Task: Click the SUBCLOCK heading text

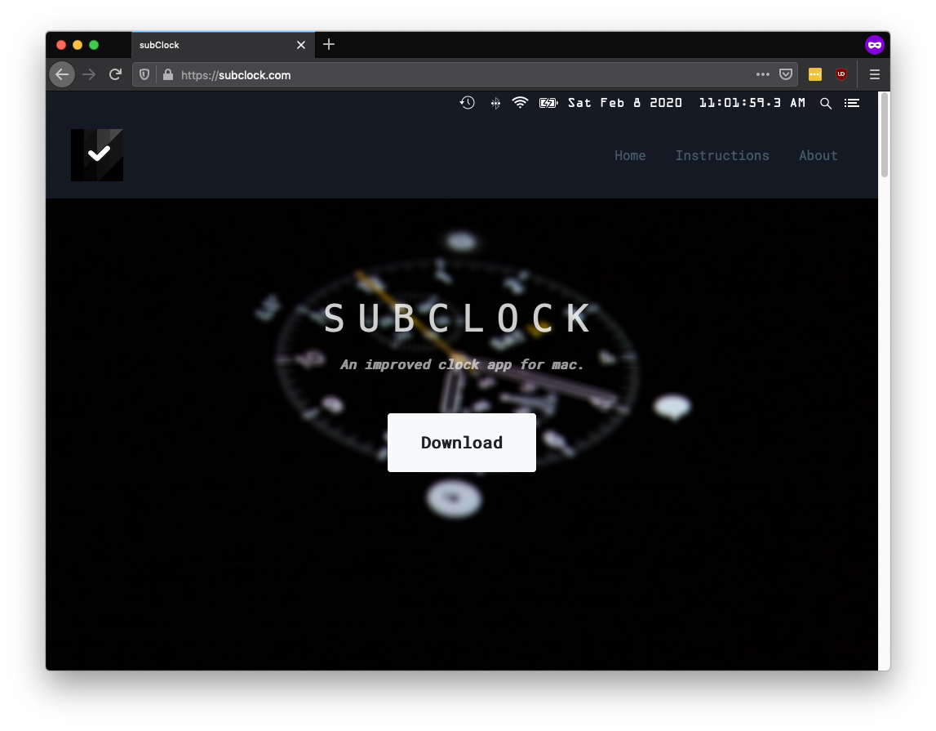Action: pos(458,318)
